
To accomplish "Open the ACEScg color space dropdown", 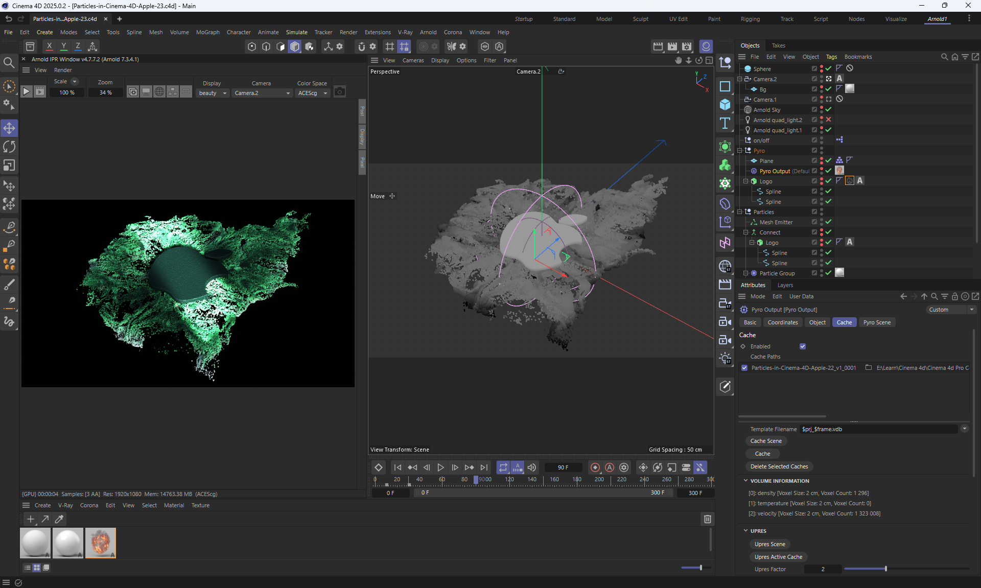I will [x=313, y=93].
